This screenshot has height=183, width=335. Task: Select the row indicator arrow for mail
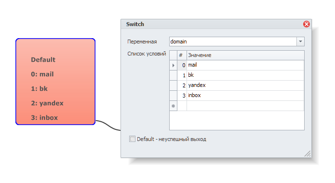click(x=173, y=65)
